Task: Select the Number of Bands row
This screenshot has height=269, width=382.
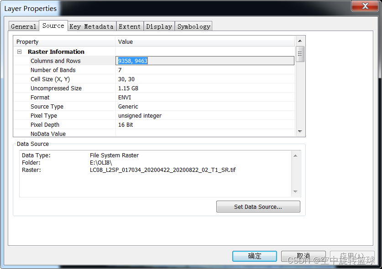Action: [154, 70]
